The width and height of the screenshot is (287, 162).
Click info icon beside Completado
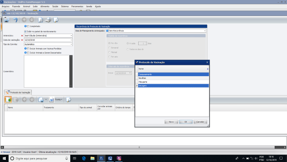[x=26, y=26]
